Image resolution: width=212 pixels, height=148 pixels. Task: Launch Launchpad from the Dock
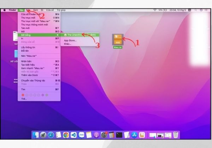43,135
